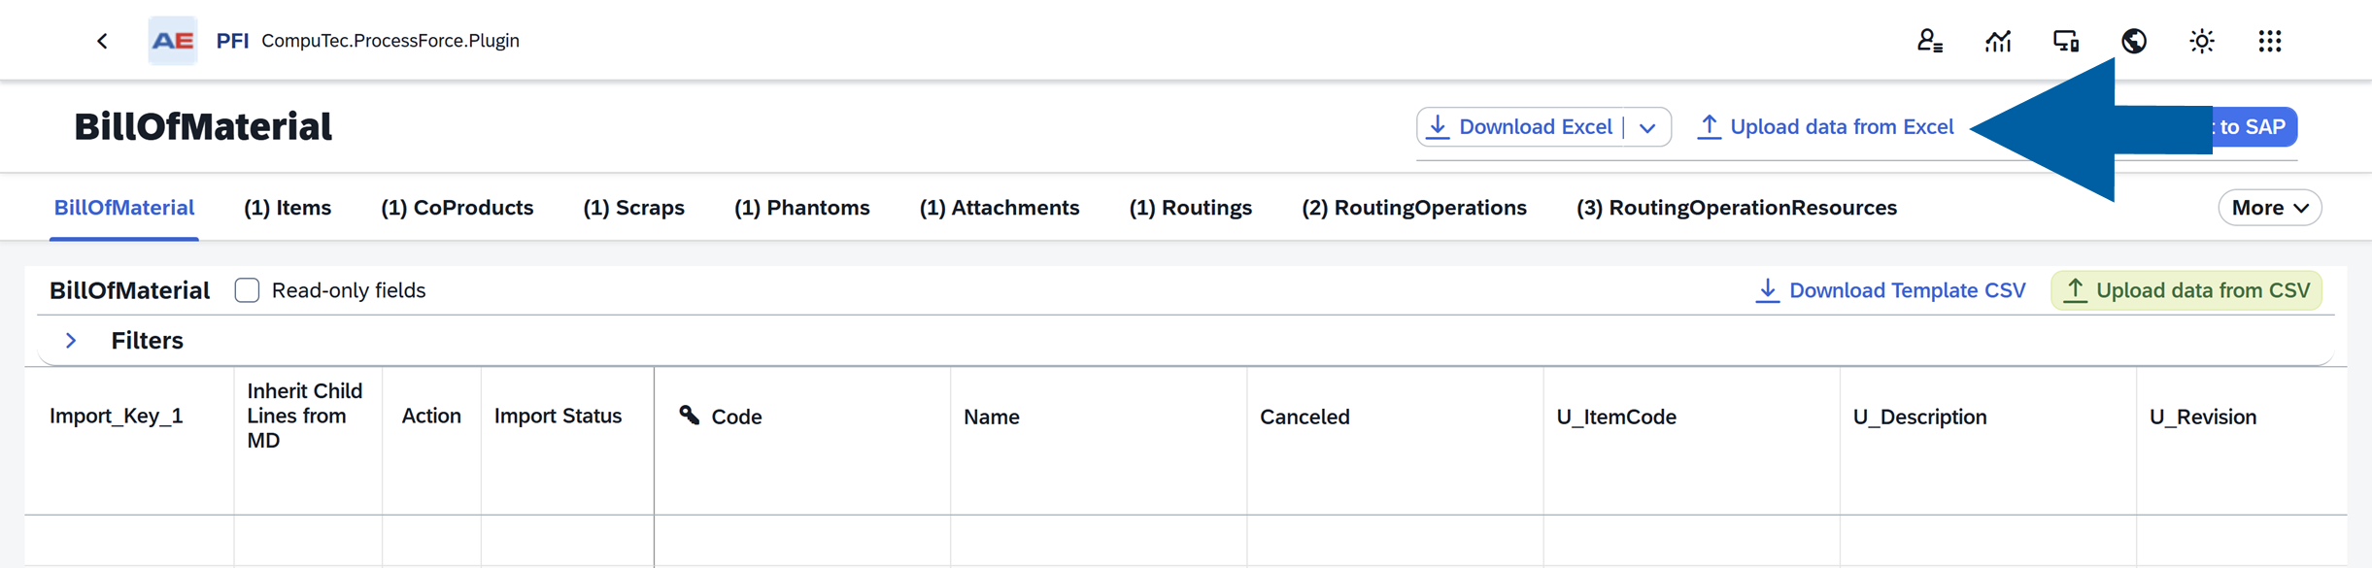Click the AE application logo
The image size is (2372, 568).
(173, 41)
